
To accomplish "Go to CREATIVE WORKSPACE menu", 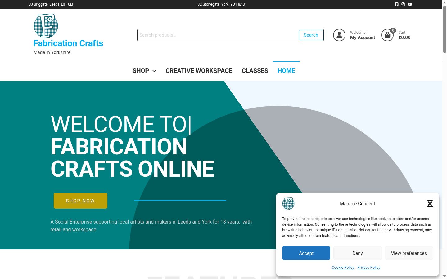I will [199, 71].
